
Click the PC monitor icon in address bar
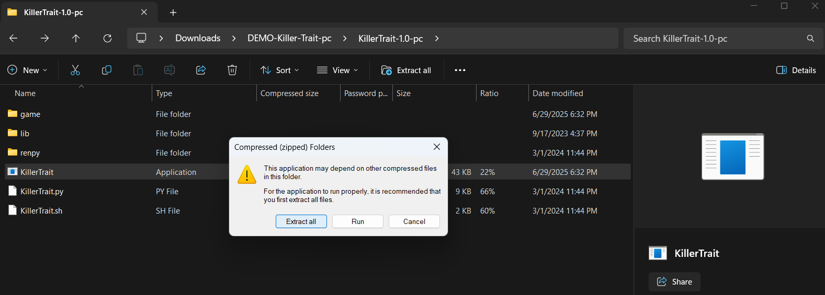(141, 38)
